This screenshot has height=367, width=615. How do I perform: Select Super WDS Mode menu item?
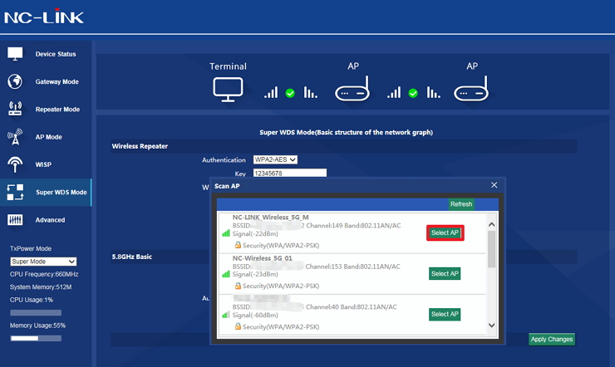click(x=46, y=193)
